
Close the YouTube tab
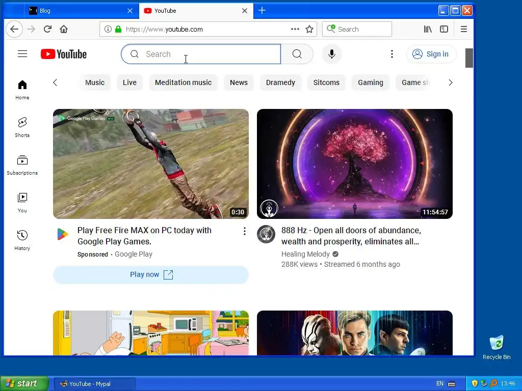click(x=244, y=11)
